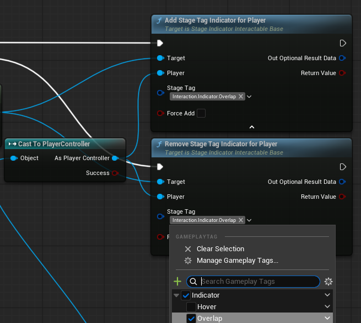Screen dimensions: 361x323
Task: Click Player pin on Add Stage Tag node
Action: coord(160,73)
